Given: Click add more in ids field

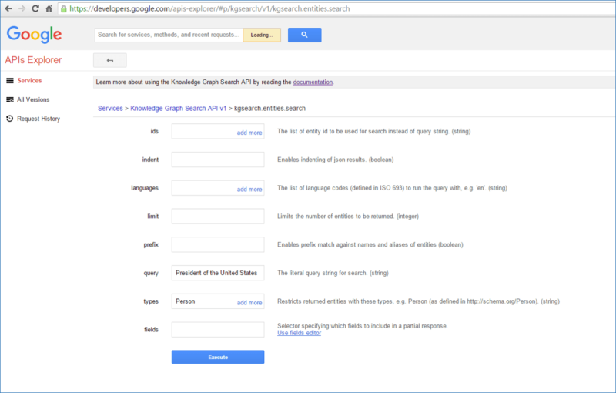Looking at the screenshot, I should [x=249, y=133].
